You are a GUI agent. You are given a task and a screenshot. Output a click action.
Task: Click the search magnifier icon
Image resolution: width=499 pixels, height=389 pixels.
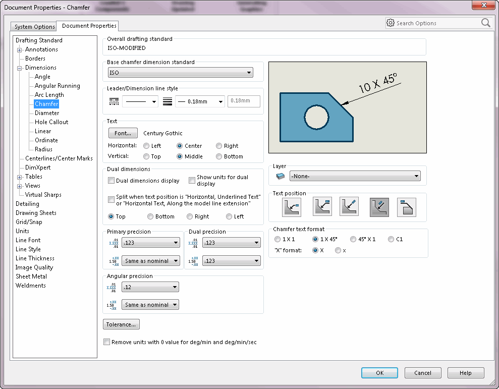coord(485,23)
